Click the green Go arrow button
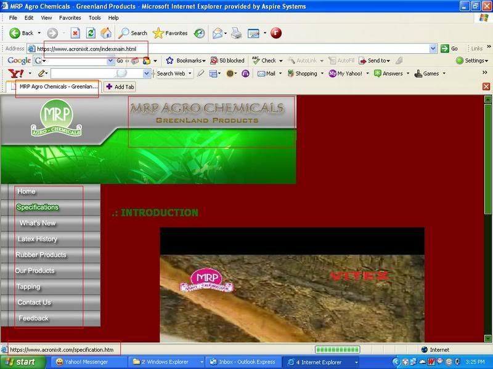493x369 pixels. (449, 49)
